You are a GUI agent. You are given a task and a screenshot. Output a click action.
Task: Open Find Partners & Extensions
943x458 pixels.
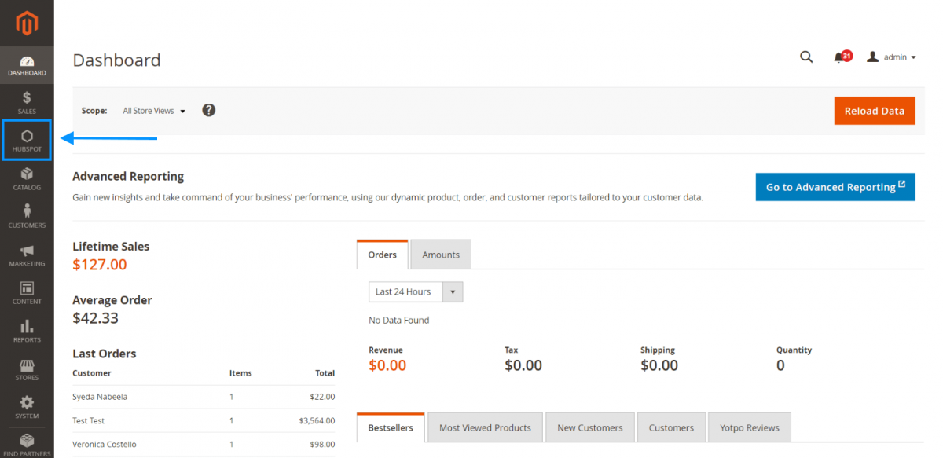(x=27, y=442)
